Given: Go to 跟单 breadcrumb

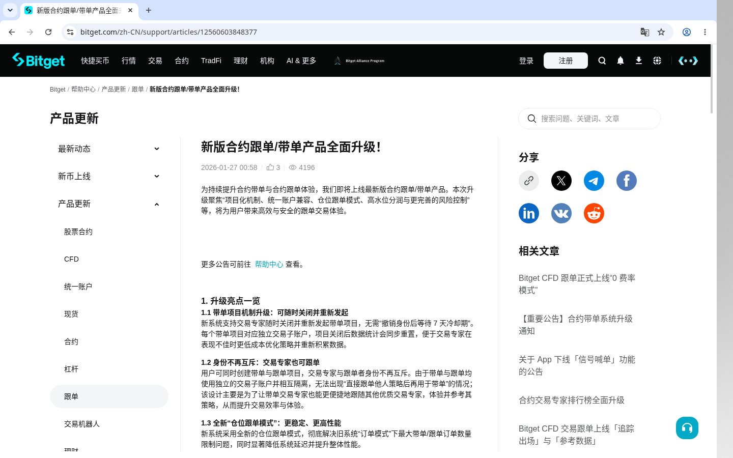Looking at the screenshot, I should pyautogui.click(x=138, y=89).
